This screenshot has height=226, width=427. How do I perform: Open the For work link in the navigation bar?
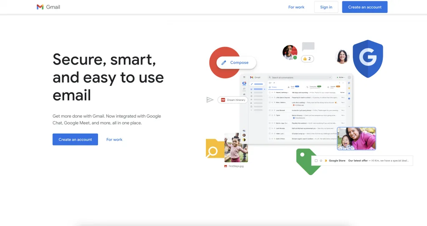296,7
